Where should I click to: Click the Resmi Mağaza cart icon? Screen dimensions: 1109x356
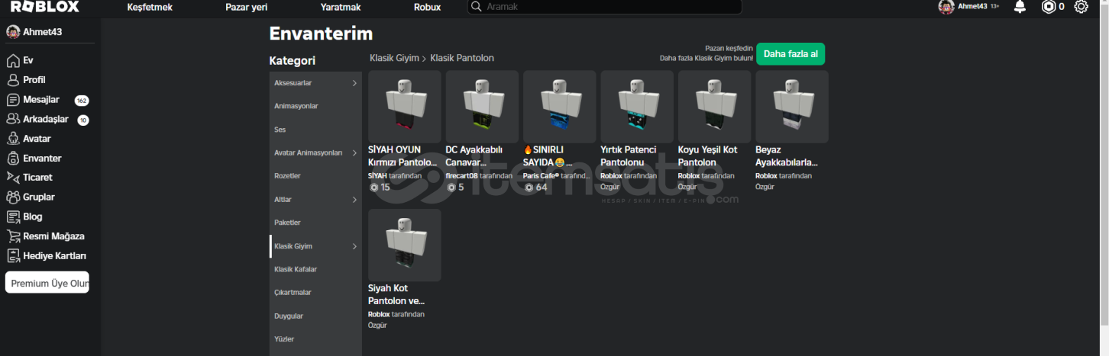[13, 236]
